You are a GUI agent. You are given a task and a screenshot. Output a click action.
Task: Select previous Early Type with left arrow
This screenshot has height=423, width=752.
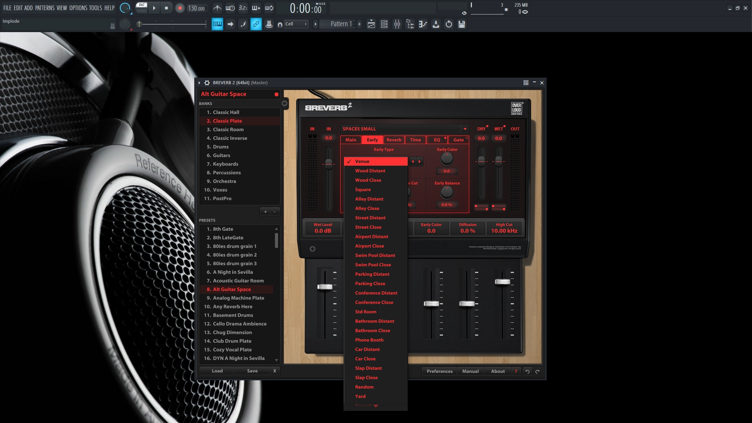click(x=412, y=161)
